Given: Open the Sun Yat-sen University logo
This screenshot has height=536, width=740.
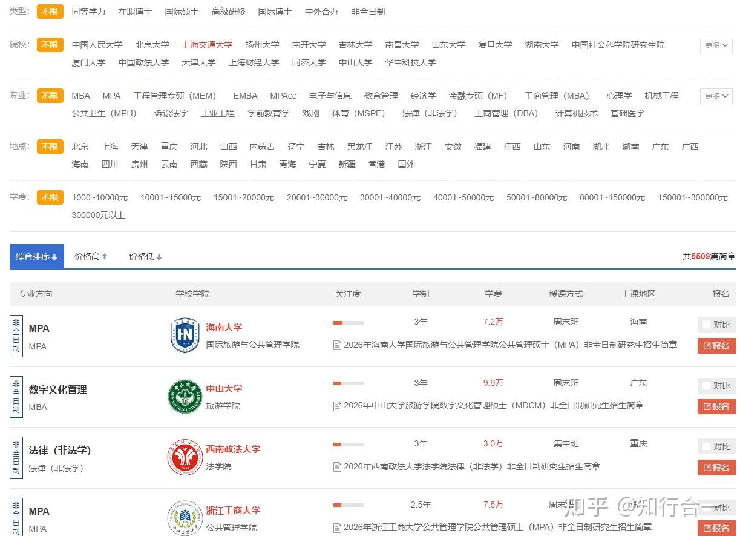Looking at the screenshot, I should coord(185,397).
